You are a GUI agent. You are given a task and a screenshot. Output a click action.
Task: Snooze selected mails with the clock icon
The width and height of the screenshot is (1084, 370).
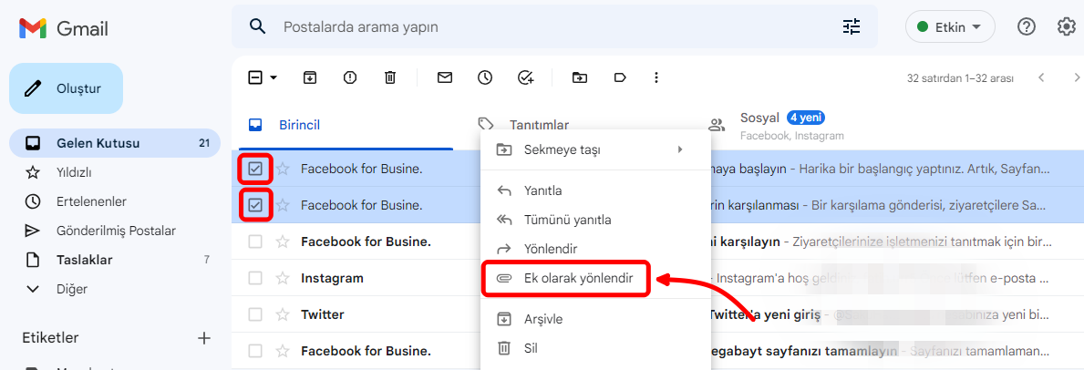(485, 77)
